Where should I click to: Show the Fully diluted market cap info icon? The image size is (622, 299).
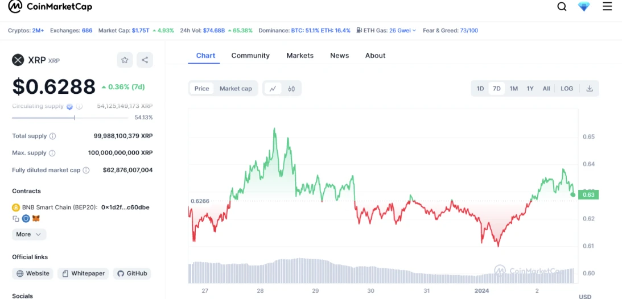86,171
